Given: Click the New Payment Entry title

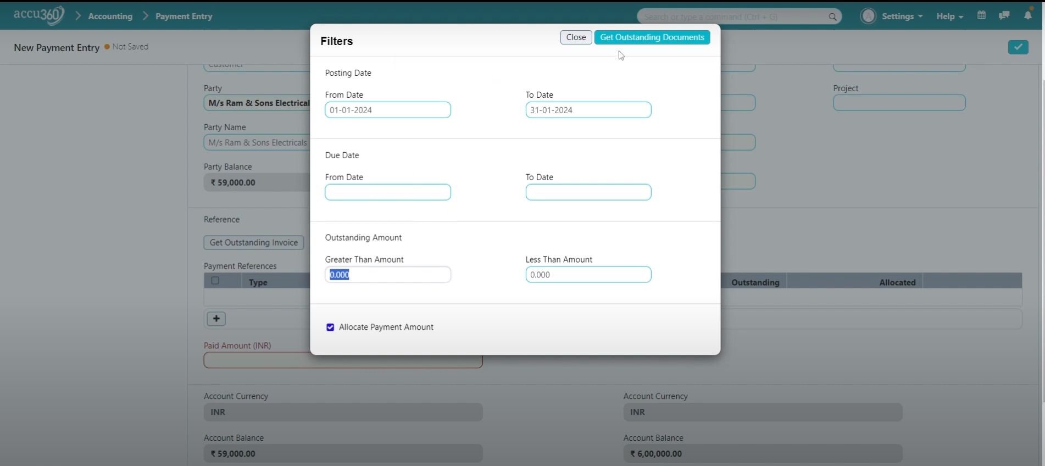Looking at the screenshot, I should 57,48.
